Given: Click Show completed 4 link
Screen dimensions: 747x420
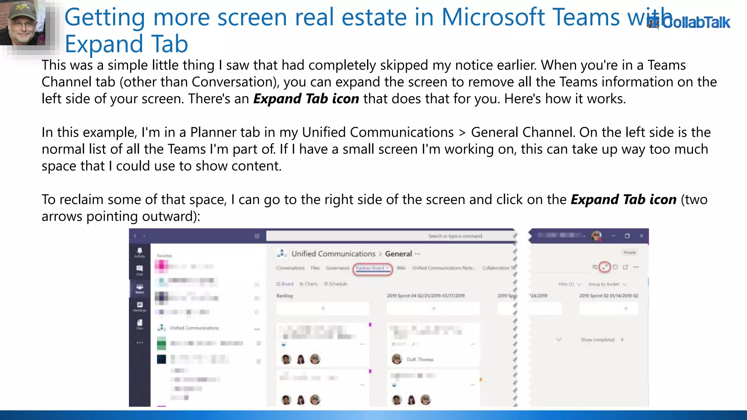Looking at the screenshot, I should (x=602, y=339).
